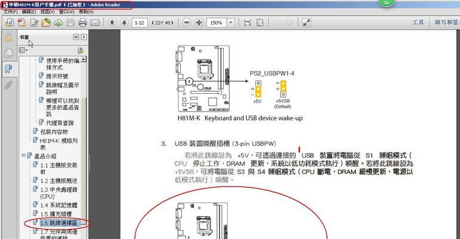The height and width of the screenshot is (239, 460).
Task: Click the PS2_USBPW1-4 label in the diagram
Action: (x=272, y=73)
